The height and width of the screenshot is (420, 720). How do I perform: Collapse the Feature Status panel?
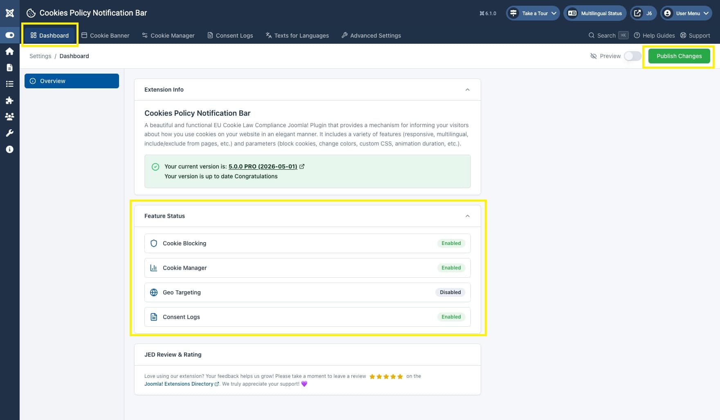[468, 216]
